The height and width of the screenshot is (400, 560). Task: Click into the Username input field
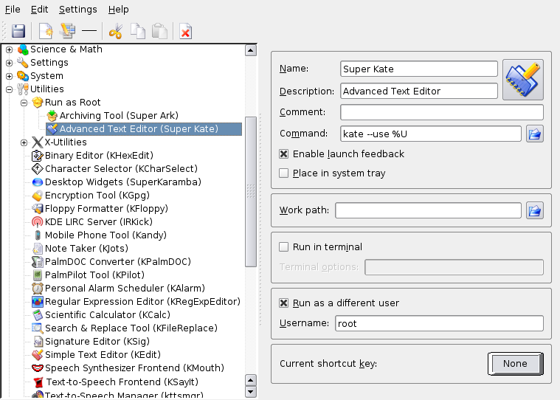point(439,323)
